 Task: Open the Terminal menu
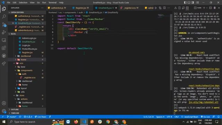pos(52,2)
